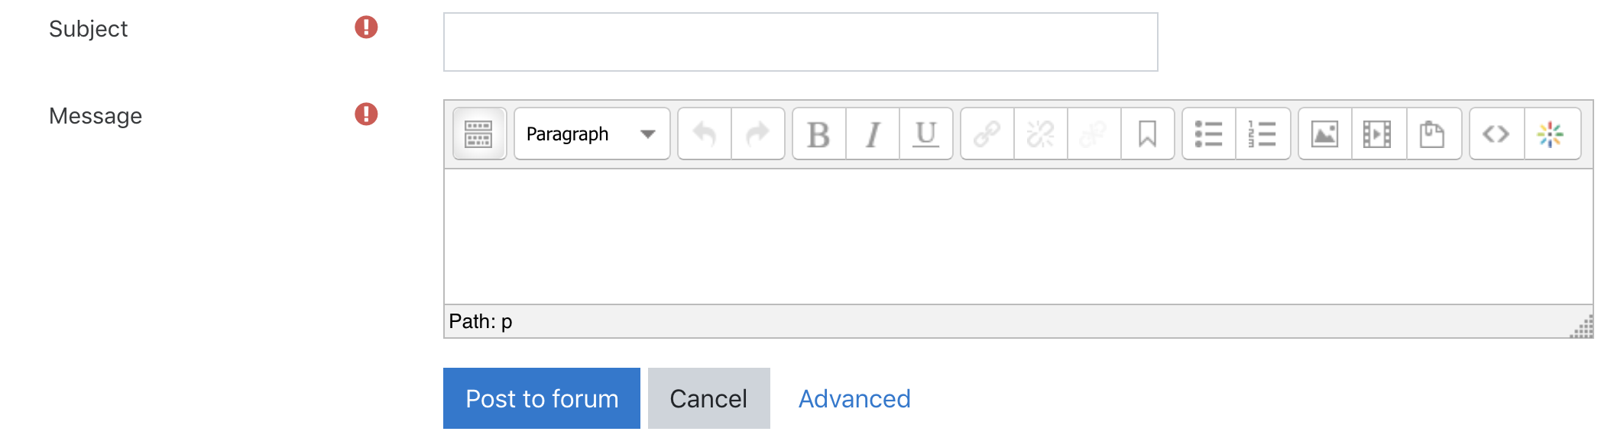Click the unlink icon
This screenshot has width=1614, height=441.
click(1041, 134)
